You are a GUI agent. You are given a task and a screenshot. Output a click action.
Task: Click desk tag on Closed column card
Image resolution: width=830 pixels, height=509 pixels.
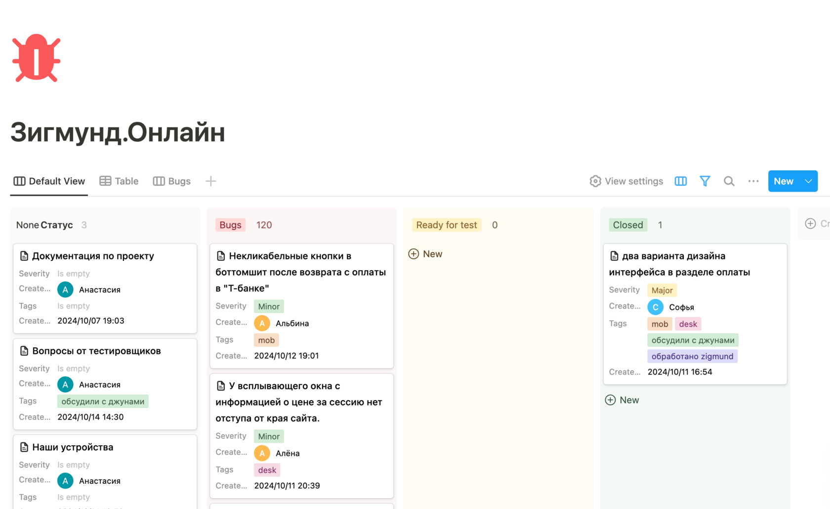[x=688, y=324]
